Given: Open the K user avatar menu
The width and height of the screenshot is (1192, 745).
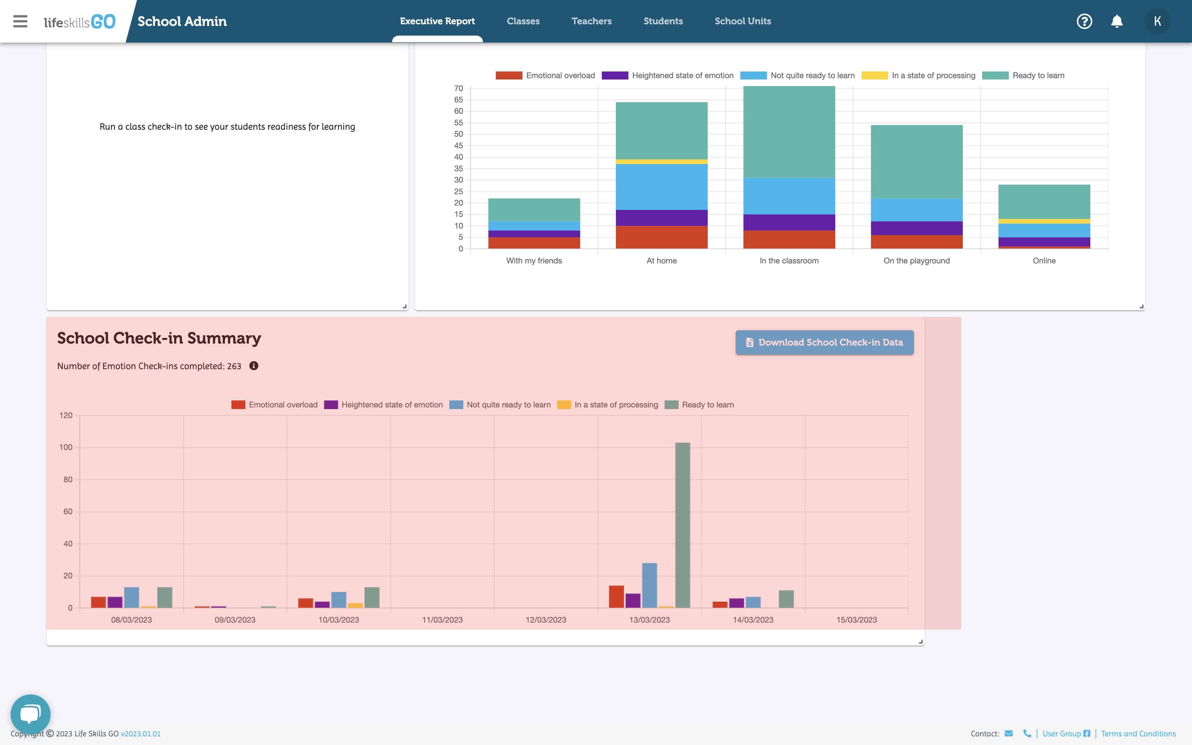Looking at the screenshot, I should (x=1157, y=21).
